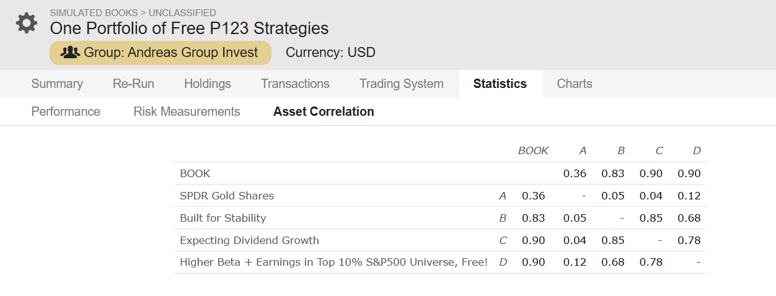Click the BOOK column header
Screen dimensions: 776x296
[533, 150]
